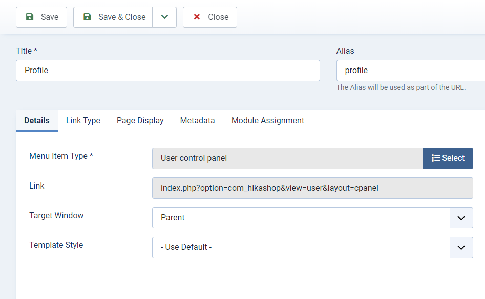
Task: Click the Details tab
Action: coord(37,121)
